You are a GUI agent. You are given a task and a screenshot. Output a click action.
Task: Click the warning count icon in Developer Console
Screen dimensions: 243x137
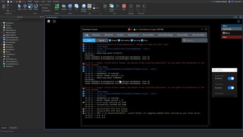tap(134, 29)
